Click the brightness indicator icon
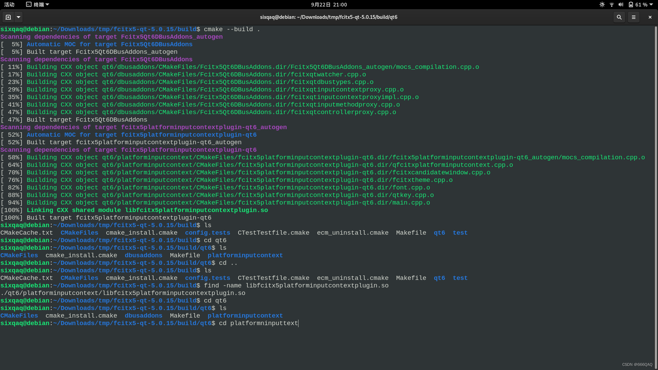This screenshot has width=658, height=370. pos(602,4)
